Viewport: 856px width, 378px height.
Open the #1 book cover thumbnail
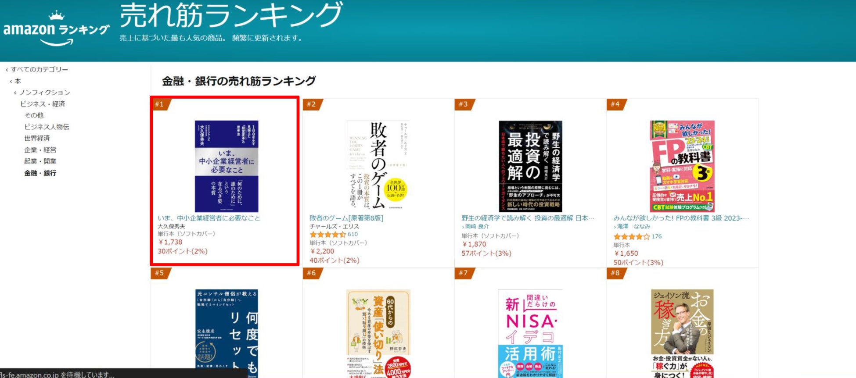pos(227,166)
